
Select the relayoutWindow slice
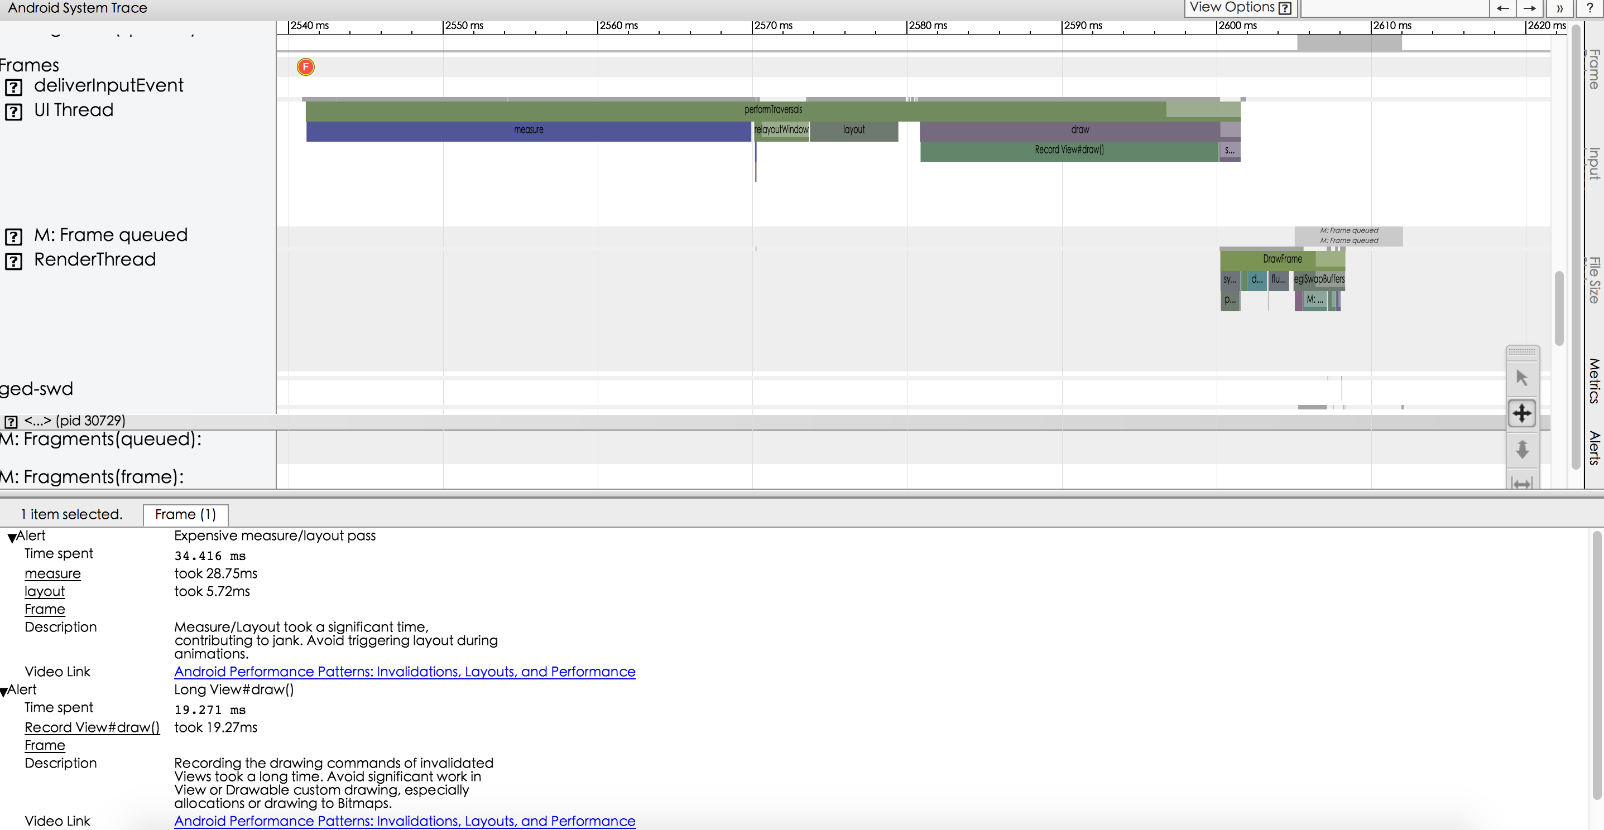[x=781, y=130]
